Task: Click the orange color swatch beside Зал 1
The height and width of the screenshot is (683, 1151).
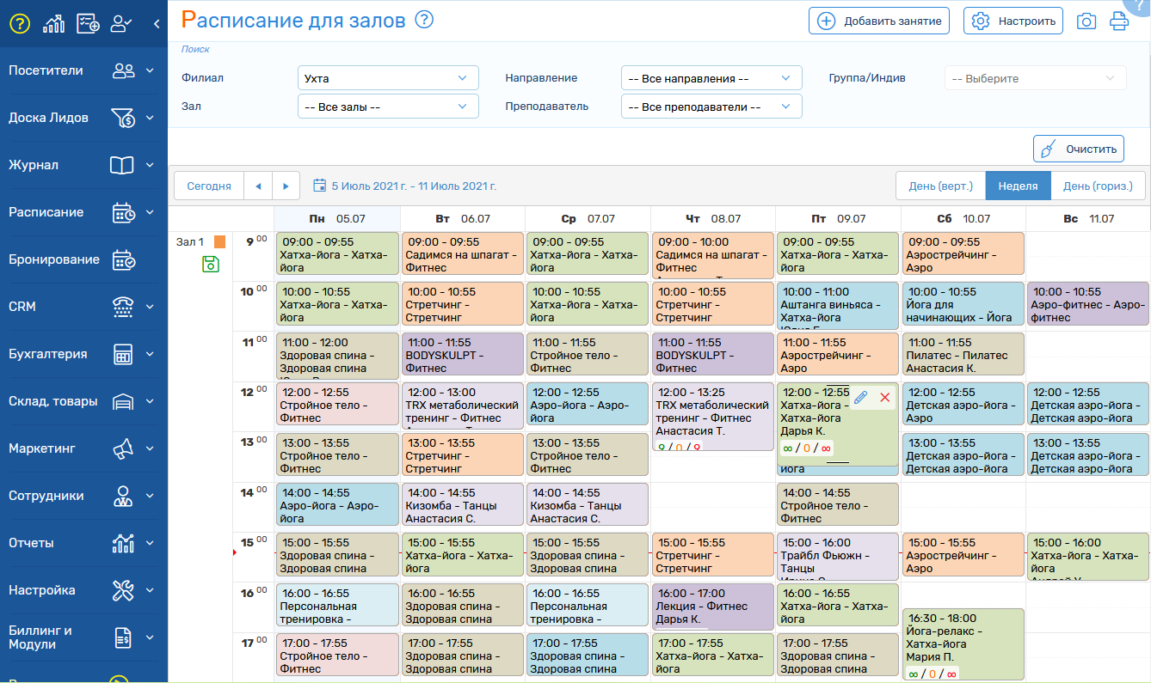Action: tap(219, 242)
